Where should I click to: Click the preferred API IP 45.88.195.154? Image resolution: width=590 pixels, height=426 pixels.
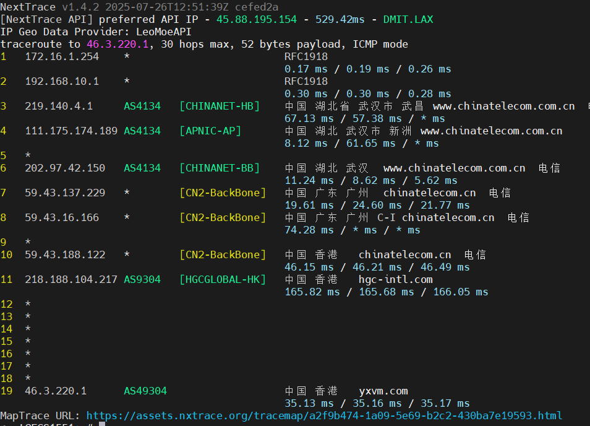click(x=256, y=19)
